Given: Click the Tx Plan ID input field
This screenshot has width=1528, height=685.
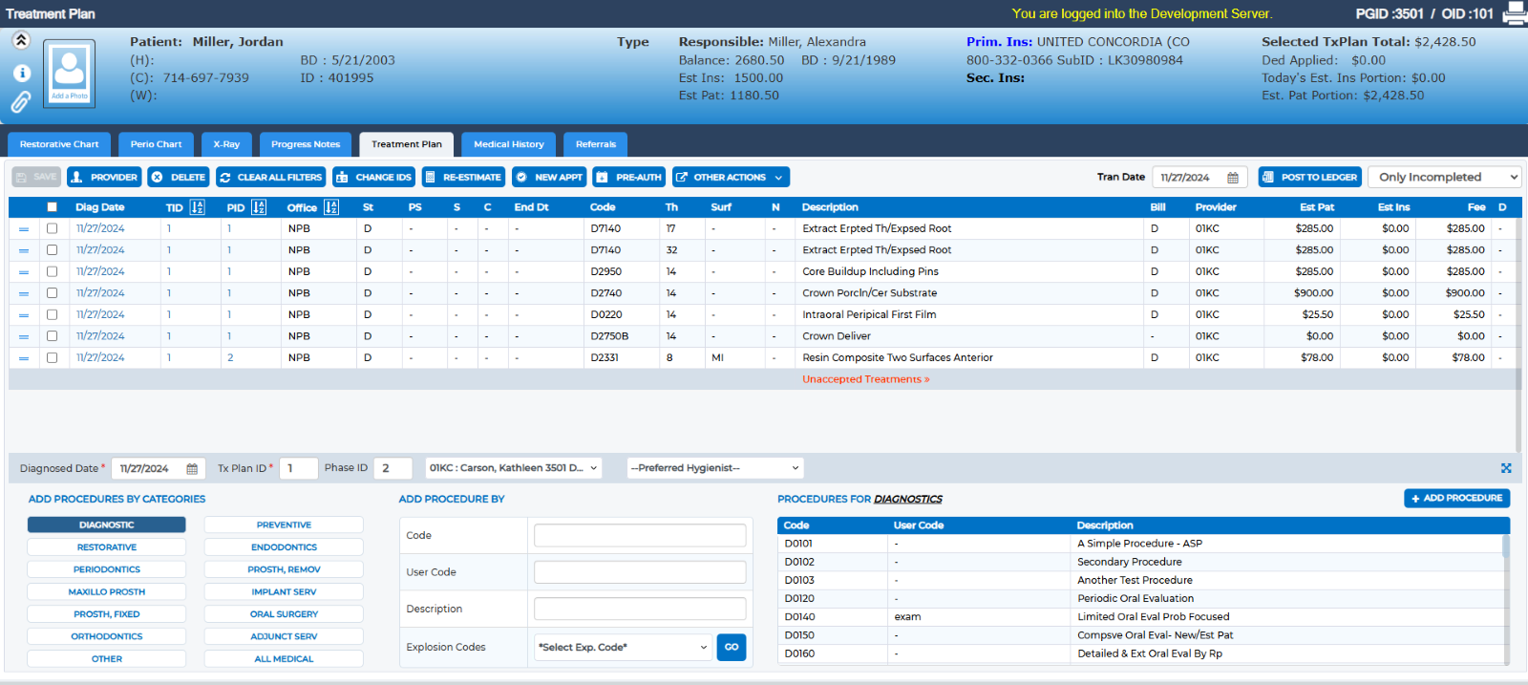Looking at the screenshot, I should [x=298, y=468].
